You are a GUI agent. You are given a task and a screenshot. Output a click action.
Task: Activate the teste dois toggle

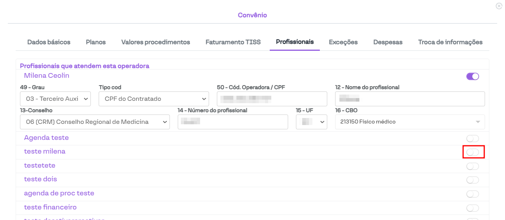pos(473,180)
